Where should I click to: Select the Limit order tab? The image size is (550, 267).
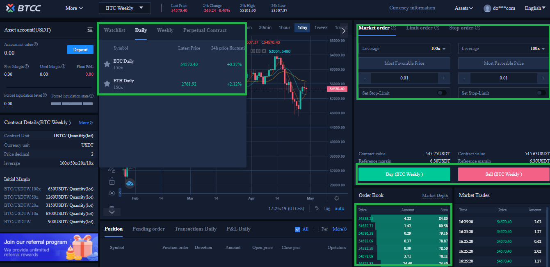[419, 28]
